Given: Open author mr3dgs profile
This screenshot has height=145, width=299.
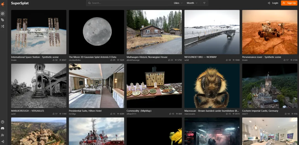Looking at the screenshot, I should [x=72, y=114].
